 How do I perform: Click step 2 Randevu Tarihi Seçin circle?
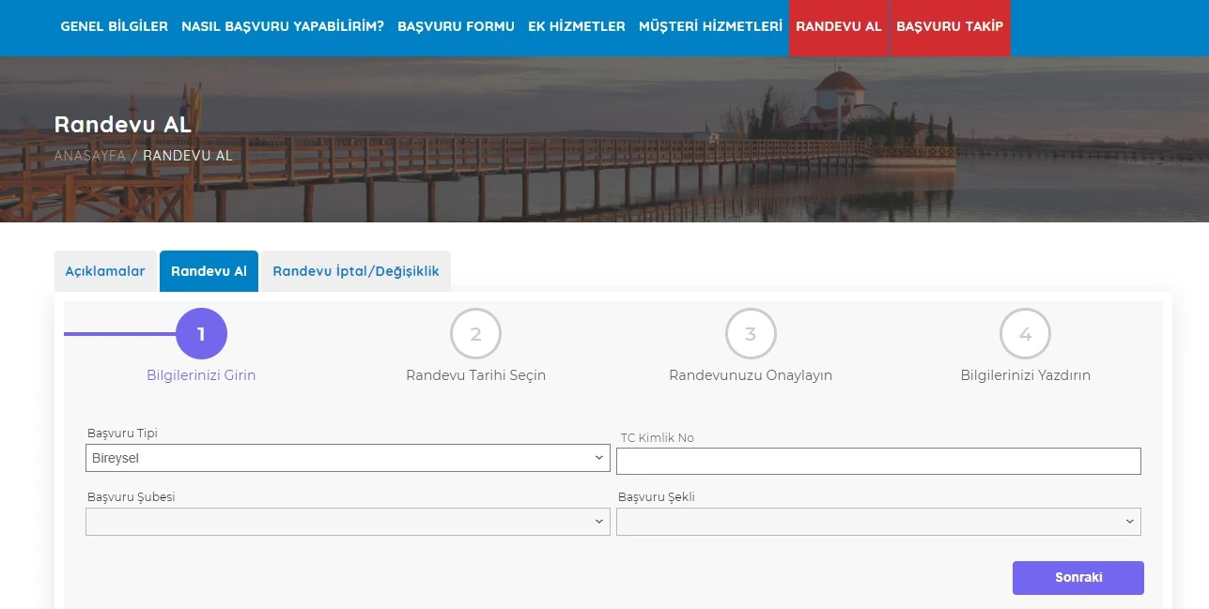475,333
